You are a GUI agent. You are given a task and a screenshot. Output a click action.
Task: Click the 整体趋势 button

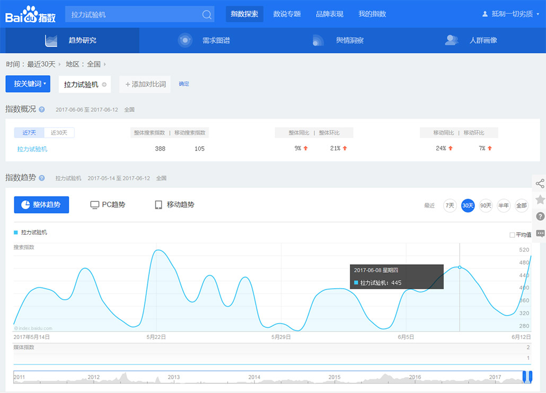click(41, 205)
